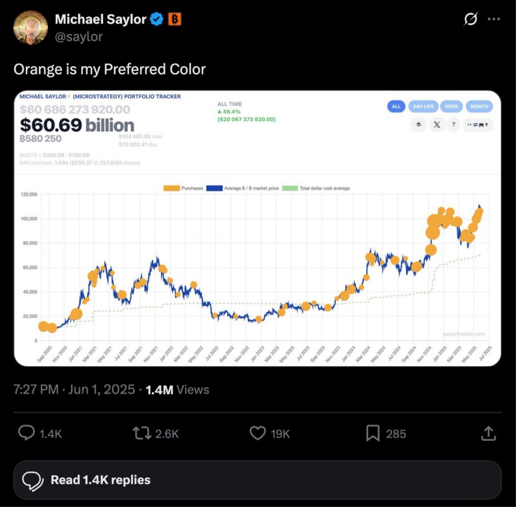Open the Grok slash-circle icon
Viewport: 516px width, 507px height.
pos(470,19)
